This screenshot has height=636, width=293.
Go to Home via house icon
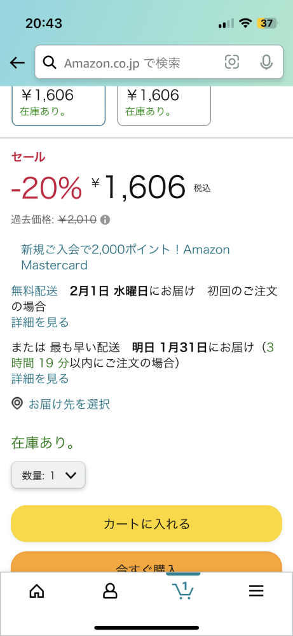[x=37, y=591]
